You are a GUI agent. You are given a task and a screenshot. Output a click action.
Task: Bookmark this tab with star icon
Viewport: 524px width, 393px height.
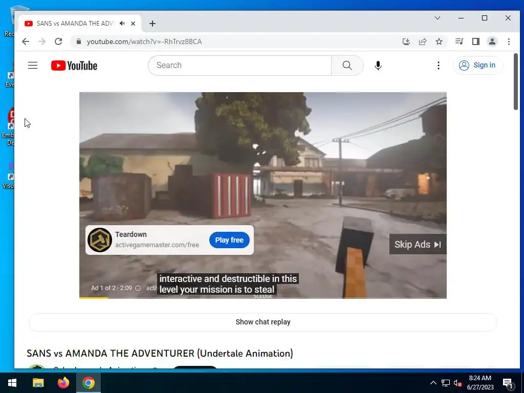point(439,41)
